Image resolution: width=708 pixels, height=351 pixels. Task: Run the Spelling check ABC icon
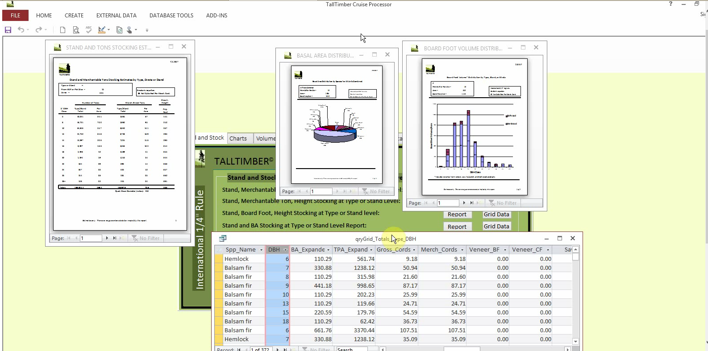pos(88,30)
